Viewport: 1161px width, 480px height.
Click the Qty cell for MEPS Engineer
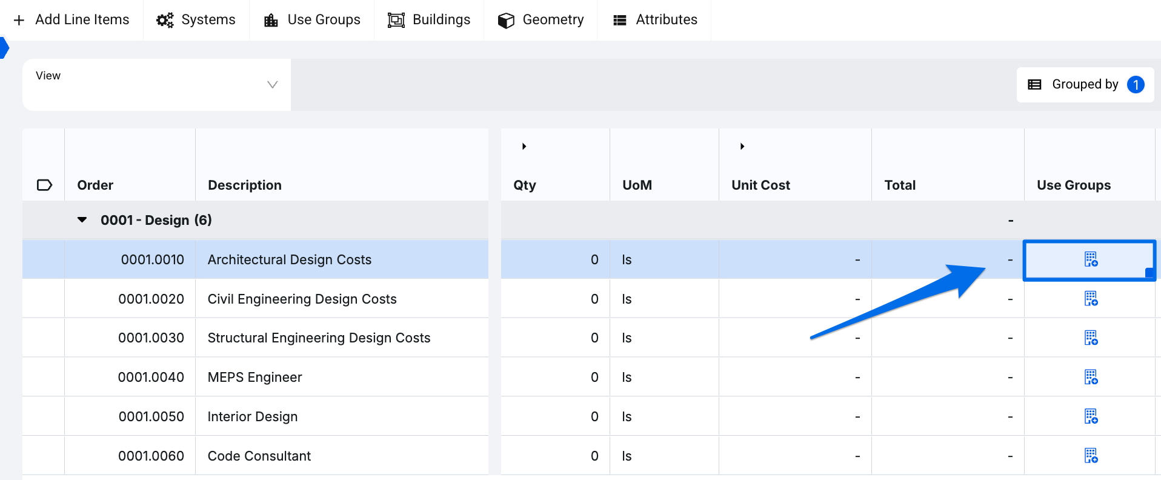(555, 377)
